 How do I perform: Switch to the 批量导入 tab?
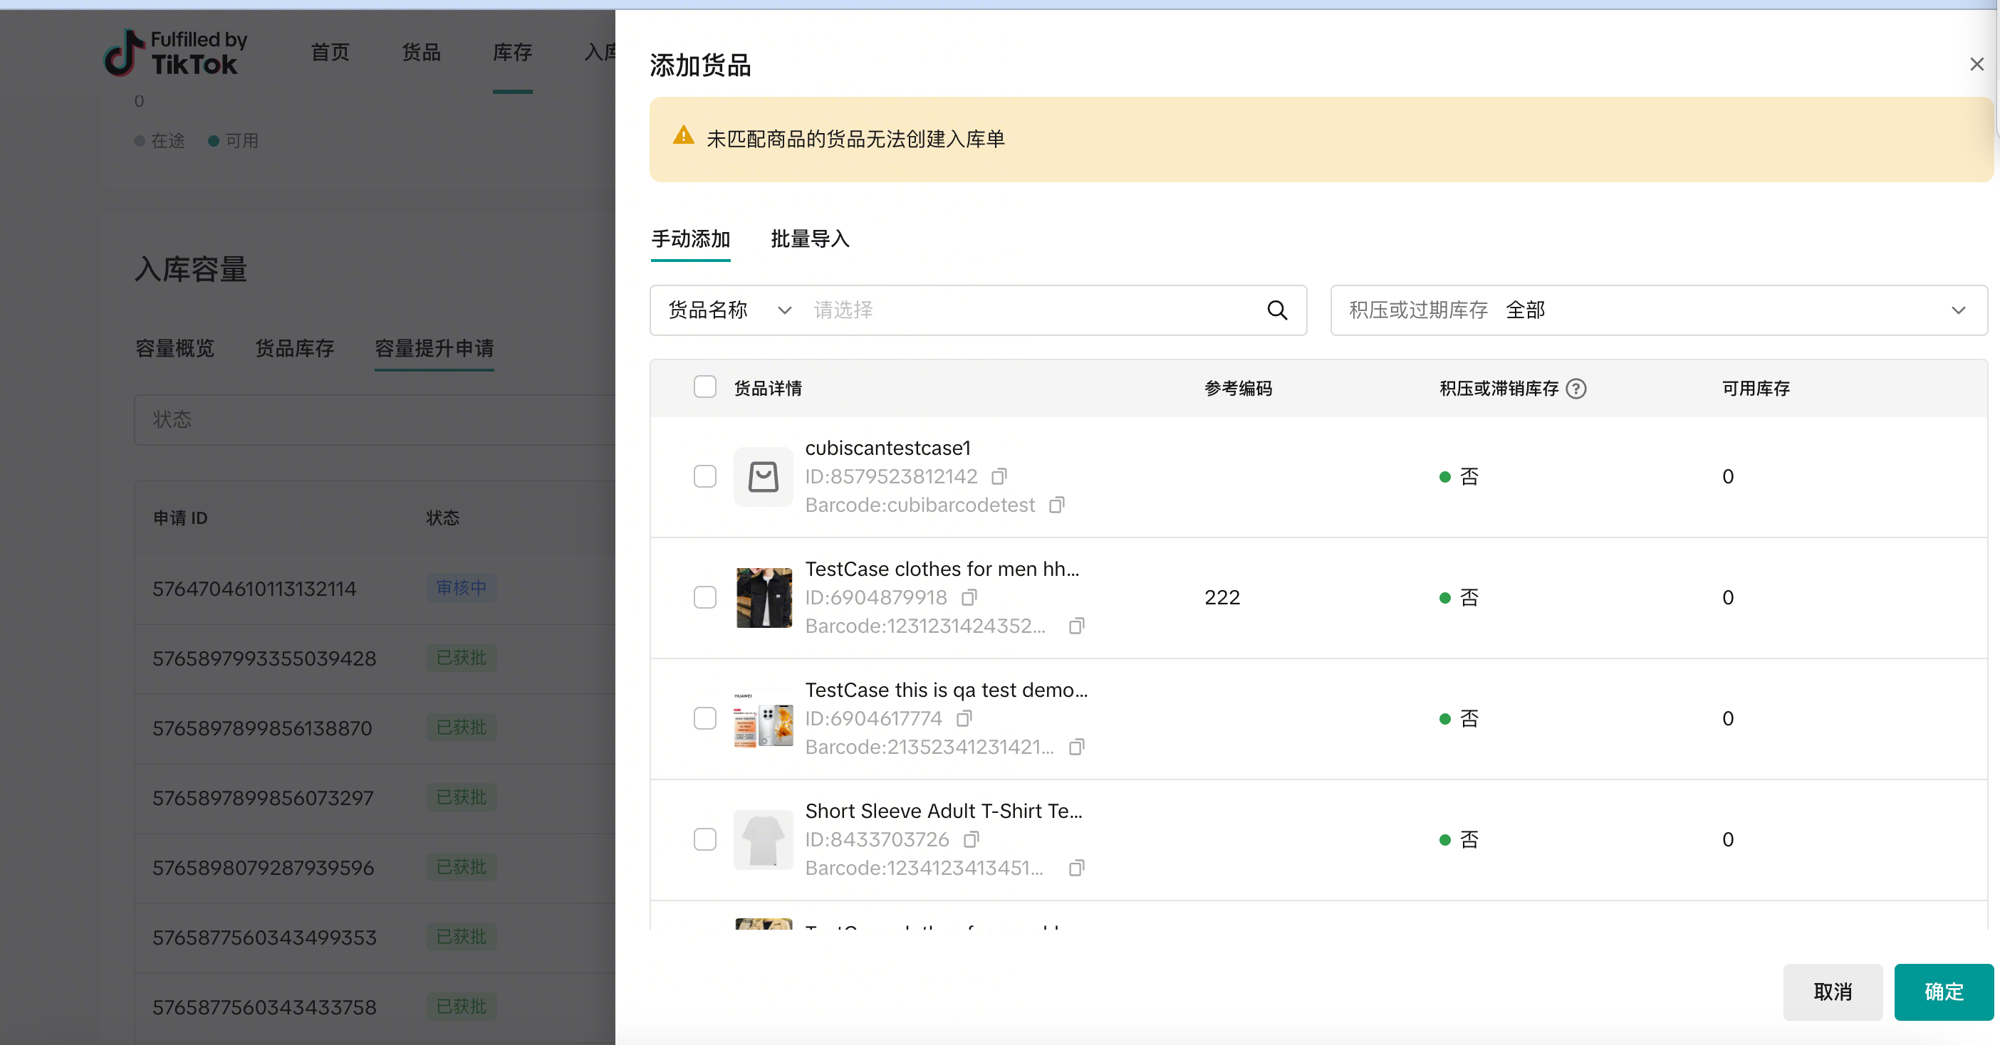tap(810, 239)
